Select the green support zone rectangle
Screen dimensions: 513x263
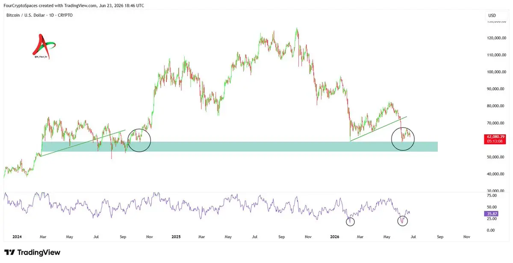(239, 147)
